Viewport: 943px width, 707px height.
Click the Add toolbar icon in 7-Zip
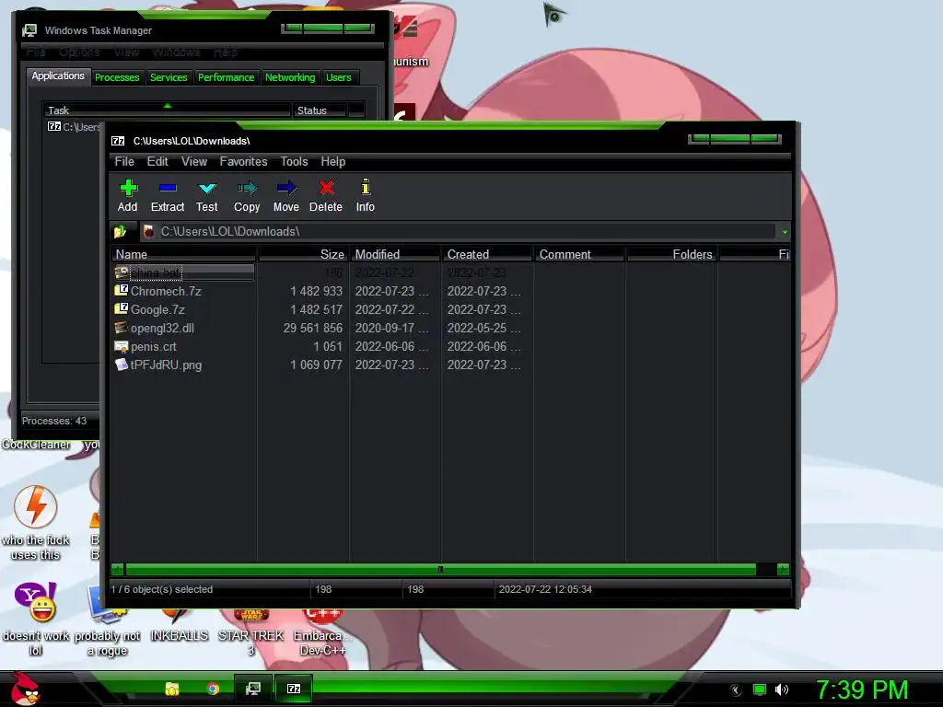[128, 188]
